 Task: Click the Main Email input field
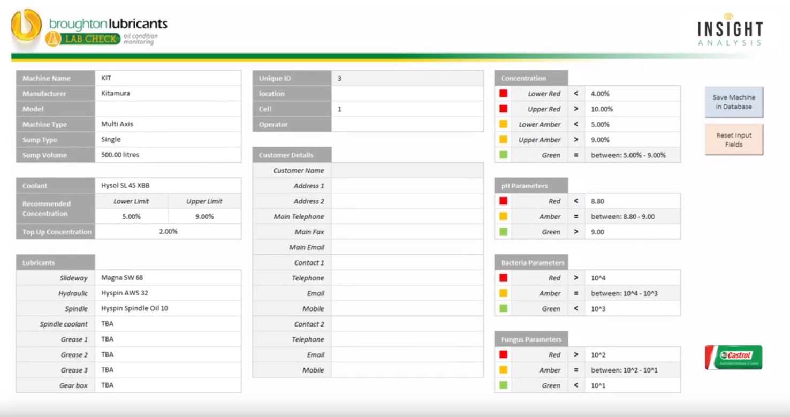(407, 247)
